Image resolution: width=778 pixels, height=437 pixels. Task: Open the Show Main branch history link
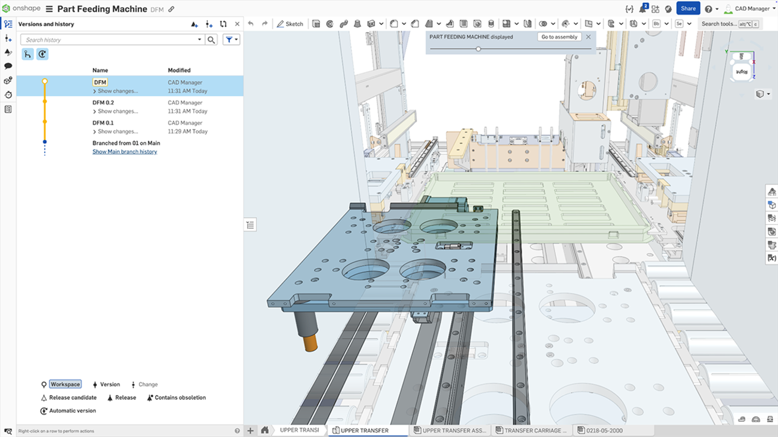pos(124,151)
